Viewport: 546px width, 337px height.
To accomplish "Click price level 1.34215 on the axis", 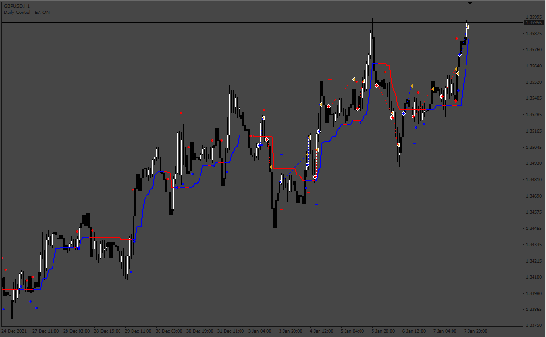I will tap(533, 261).
